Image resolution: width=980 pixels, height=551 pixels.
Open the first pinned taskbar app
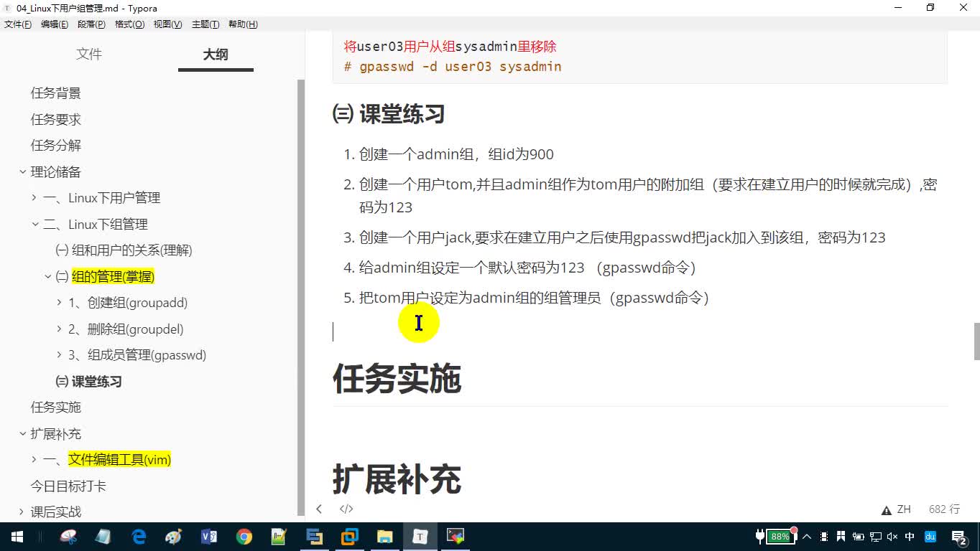pos(68,537)
